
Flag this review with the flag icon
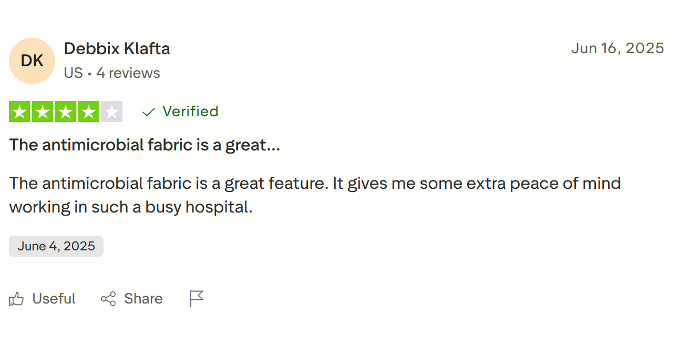tap(197, 299)
